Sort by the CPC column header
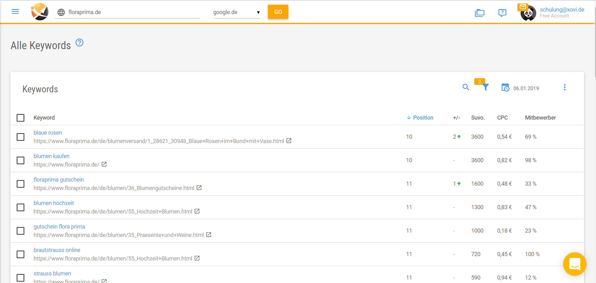596x283 pixels. (502, 118)
